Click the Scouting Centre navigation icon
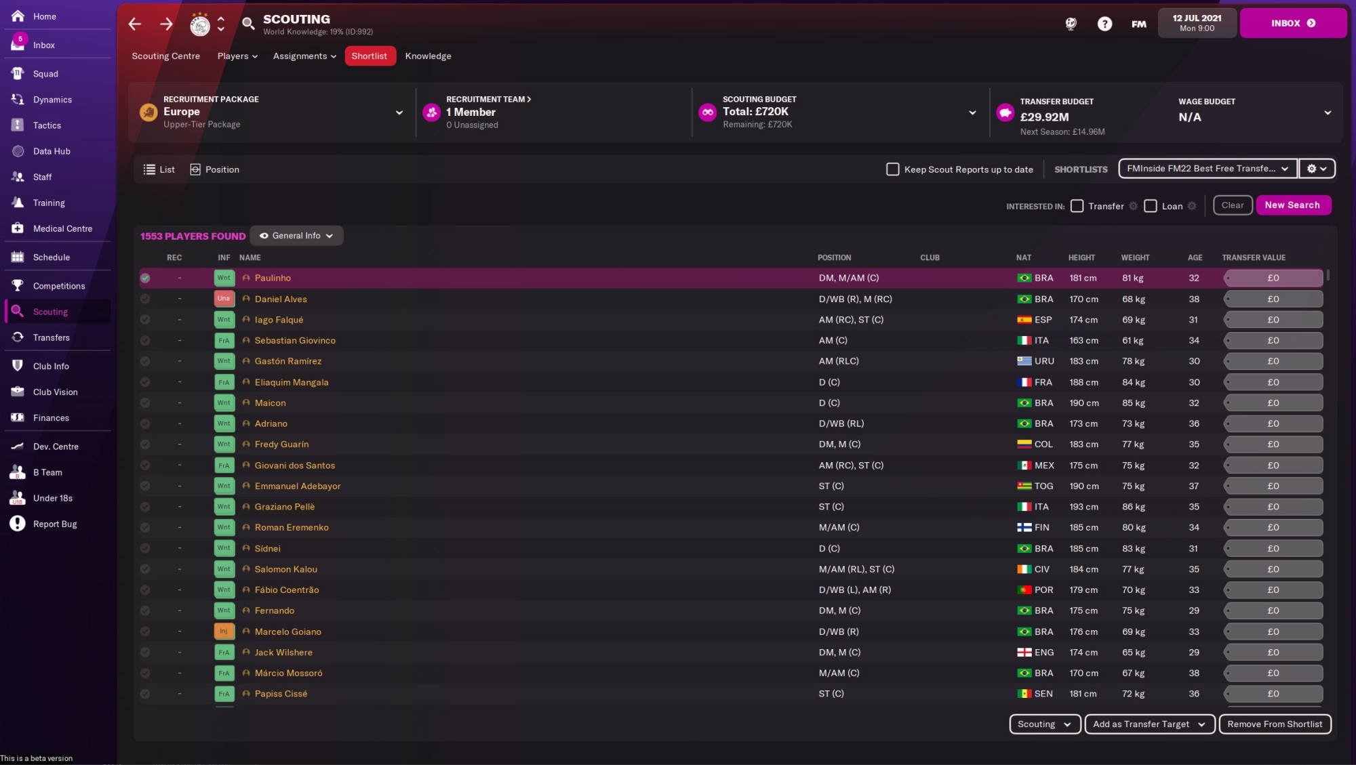 166,56
